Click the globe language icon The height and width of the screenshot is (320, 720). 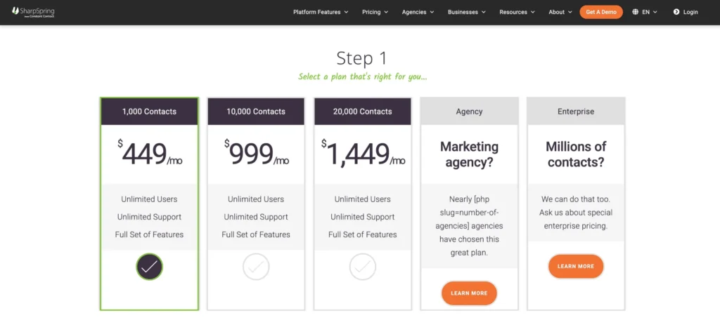(636, 12)
